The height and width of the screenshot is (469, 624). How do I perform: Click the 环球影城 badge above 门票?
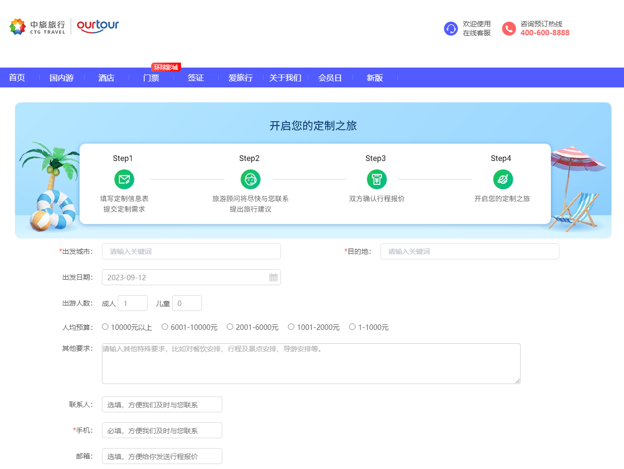(166, 66)
